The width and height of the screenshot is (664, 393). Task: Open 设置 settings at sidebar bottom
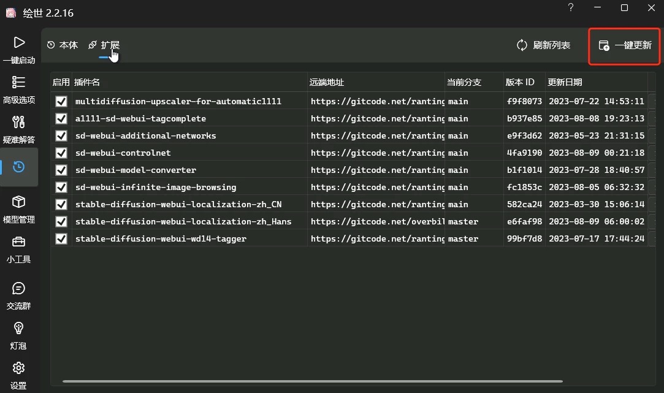(19, 375)
